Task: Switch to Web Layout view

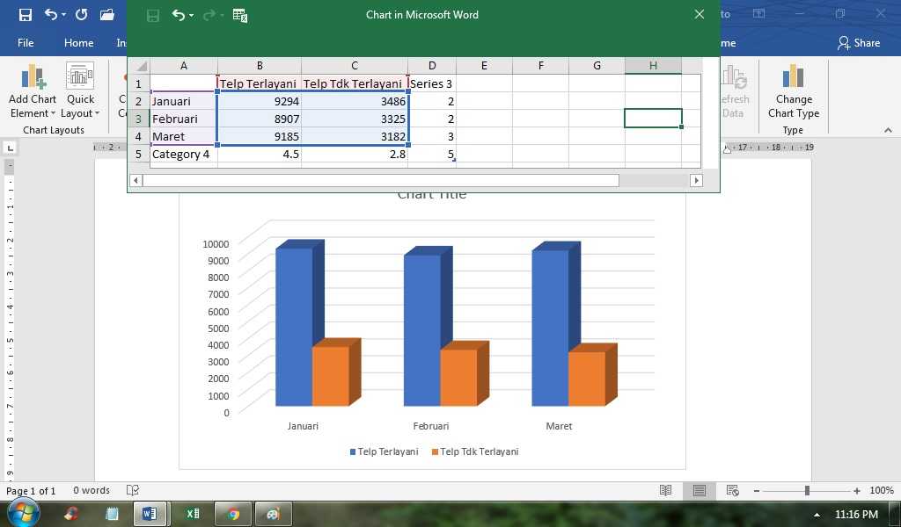Action: pos(733,490)
